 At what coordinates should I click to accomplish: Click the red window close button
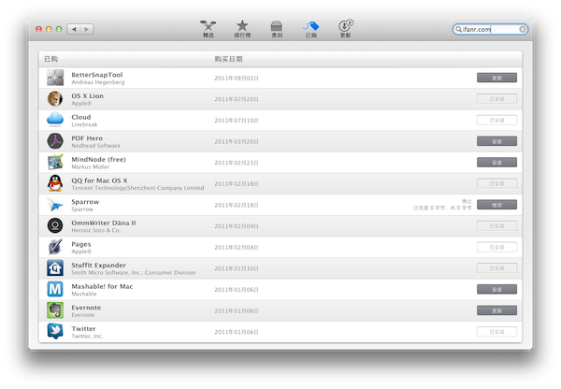point(38,29)
